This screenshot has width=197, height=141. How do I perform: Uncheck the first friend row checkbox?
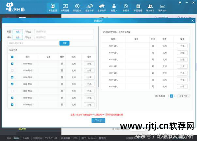click(x=12, y=64)
